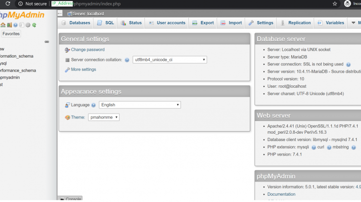The image size is (361, 202).
Task: Click the server icon in breadcrumb
Action: 70,14
